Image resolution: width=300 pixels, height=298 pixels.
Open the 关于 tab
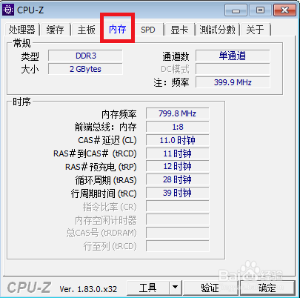(255, 30)
